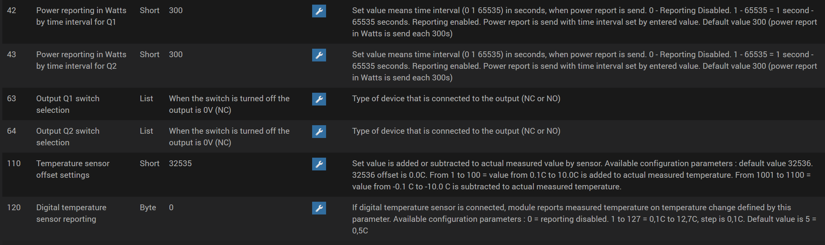The width and height of the screenshot is (825, 245).
Task: Click the 'Byte' type cell
Action: tap(148, 208)
